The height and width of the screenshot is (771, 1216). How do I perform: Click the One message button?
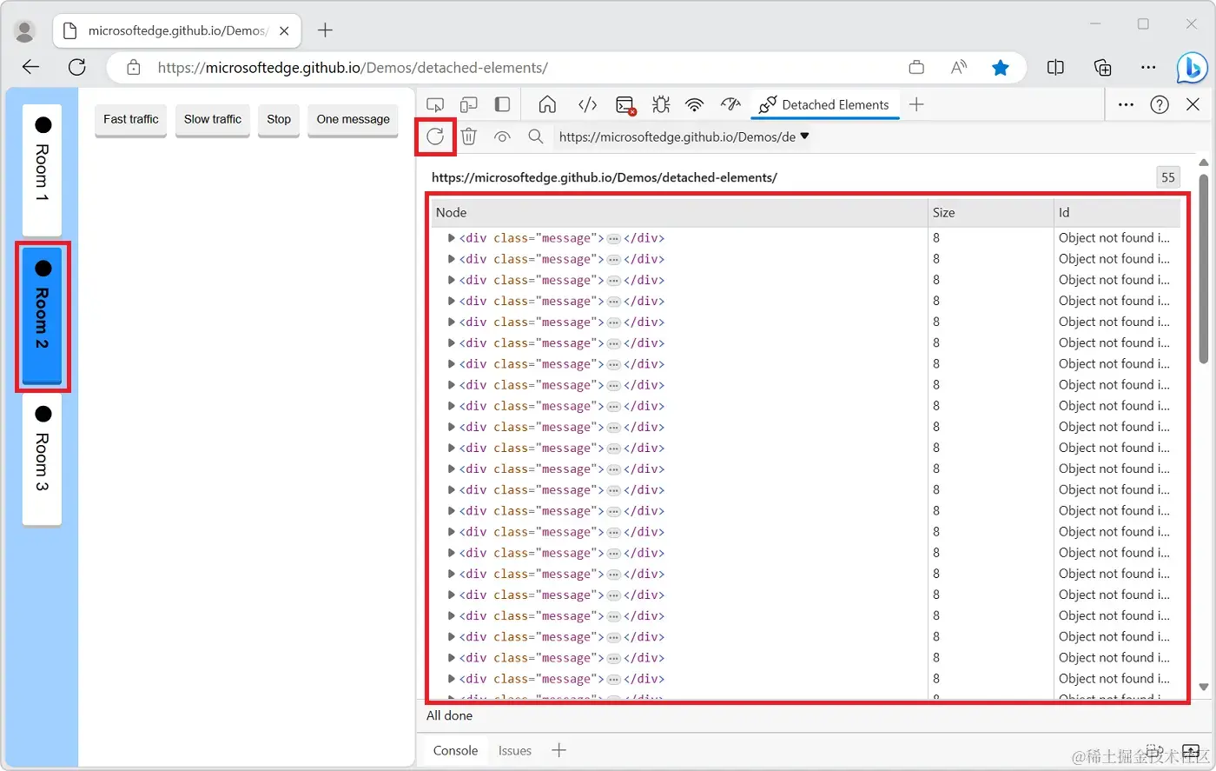coord(353,120)
